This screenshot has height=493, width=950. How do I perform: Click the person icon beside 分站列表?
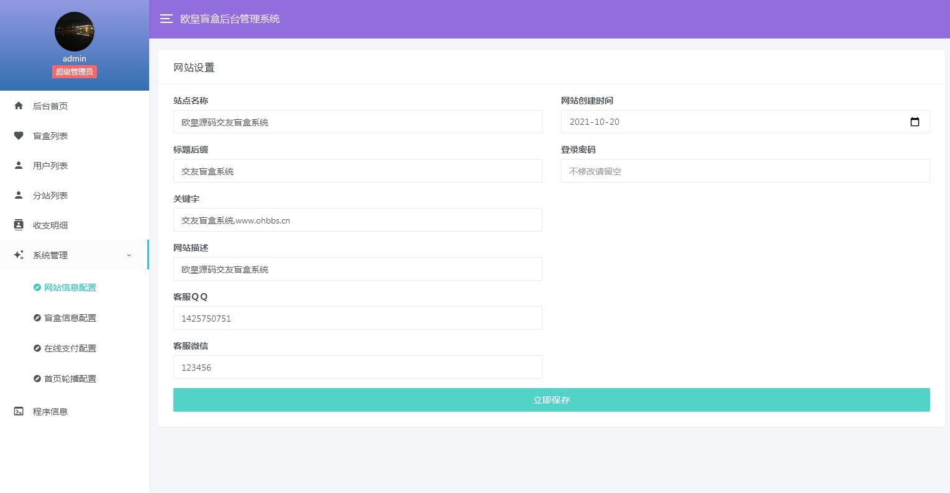coord(19,196)
